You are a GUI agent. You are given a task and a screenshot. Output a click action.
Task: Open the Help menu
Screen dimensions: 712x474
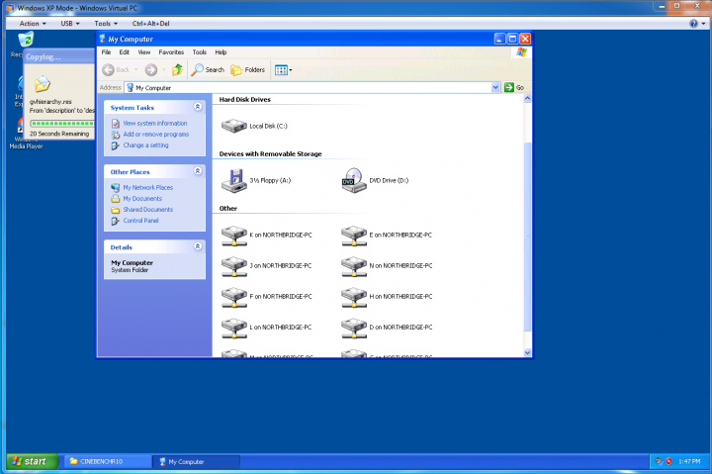tap(221, 52)
